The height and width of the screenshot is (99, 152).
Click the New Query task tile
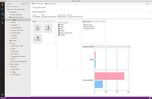(37, 38)
